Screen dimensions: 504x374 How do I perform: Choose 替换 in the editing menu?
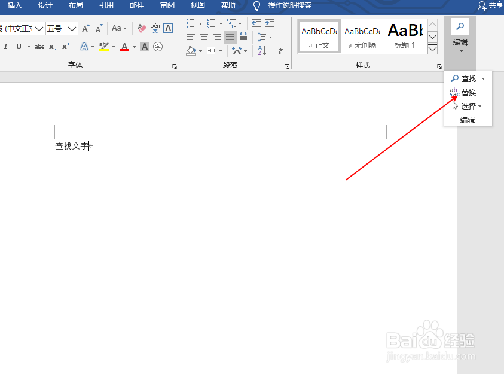468,93
